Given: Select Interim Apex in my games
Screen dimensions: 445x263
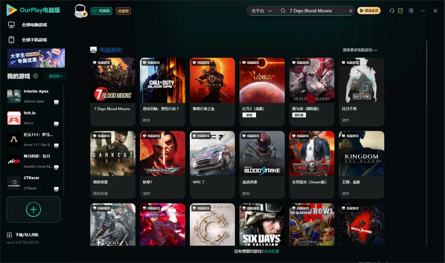Looking at the screenshot, I should (x=33, y=96).
